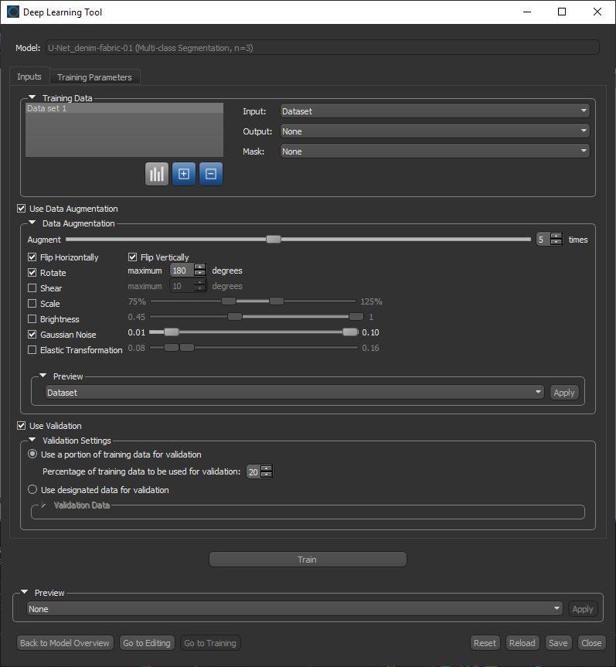Screen dimensions: 616x667
Task: Select Use designated data for validation
Action: tap(32, 489)
